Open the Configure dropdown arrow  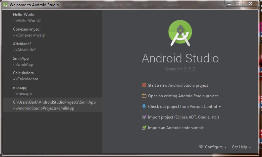pyautogui.click(x=226, y=147)
